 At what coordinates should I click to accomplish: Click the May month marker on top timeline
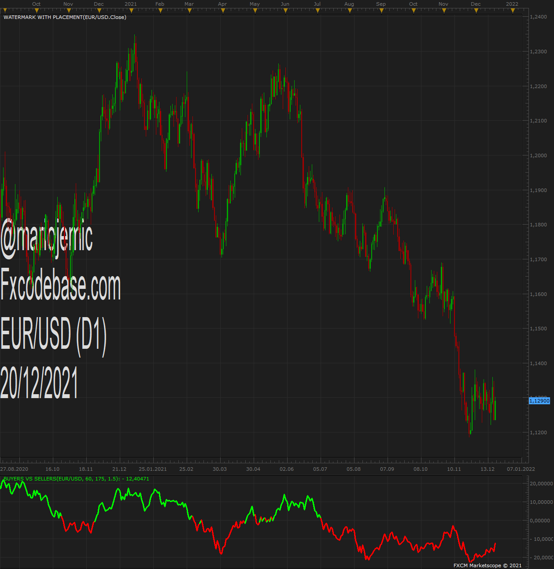pos(255,4)
